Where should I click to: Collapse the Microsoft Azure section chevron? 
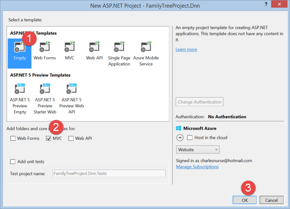(180, 138)
